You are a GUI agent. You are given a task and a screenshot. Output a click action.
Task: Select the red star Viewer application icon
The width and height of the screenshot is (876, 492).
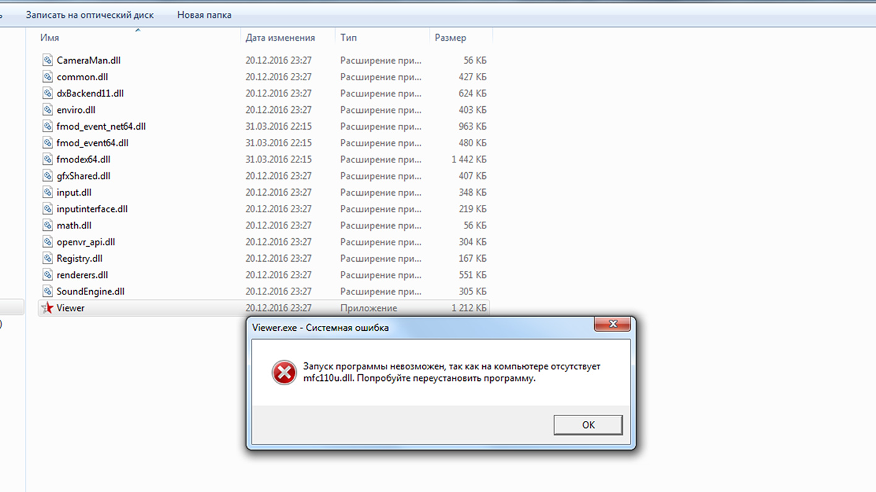47,307
